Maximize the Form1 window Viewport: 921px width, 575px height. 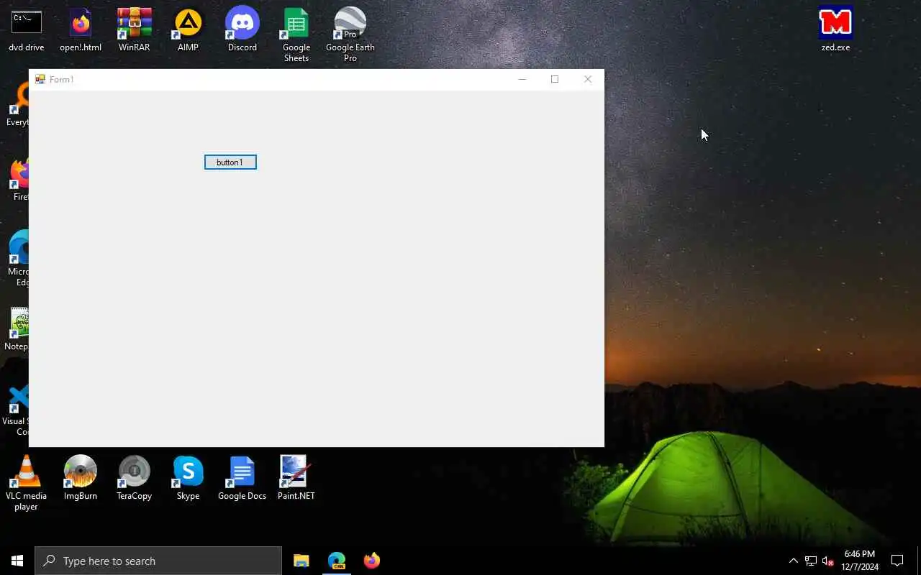tap(555, 79)
